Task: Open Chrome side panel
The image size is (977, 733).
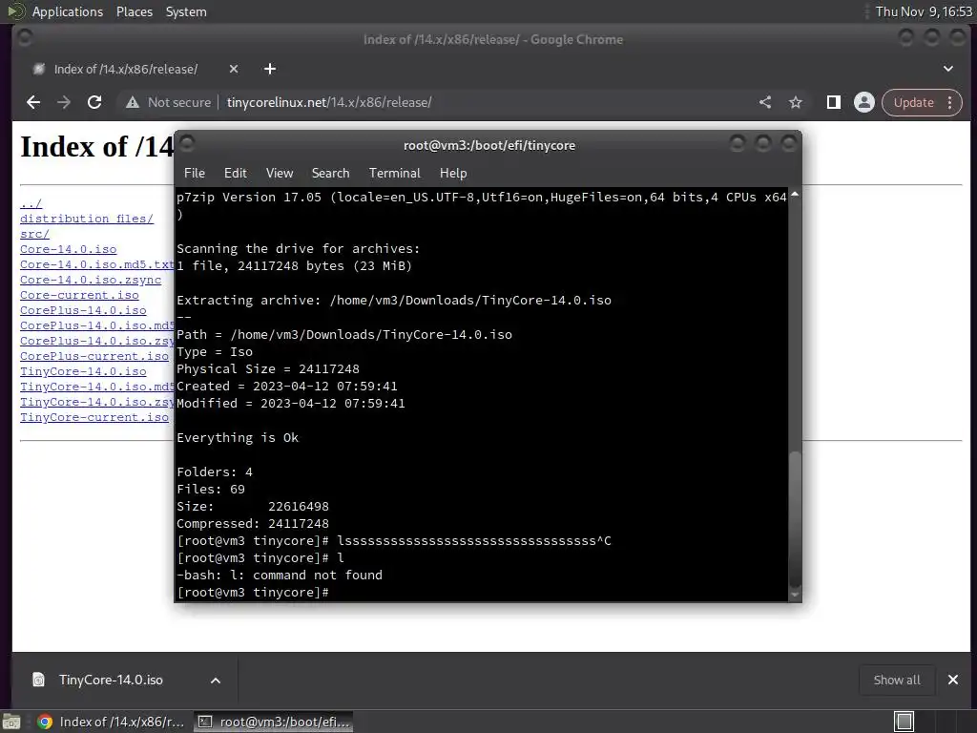Action: 834,102
